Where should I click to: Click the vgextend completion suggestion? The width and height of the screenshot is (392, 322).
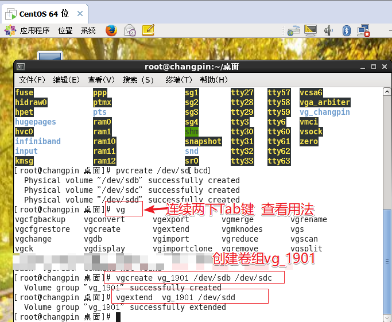(171, 229)
